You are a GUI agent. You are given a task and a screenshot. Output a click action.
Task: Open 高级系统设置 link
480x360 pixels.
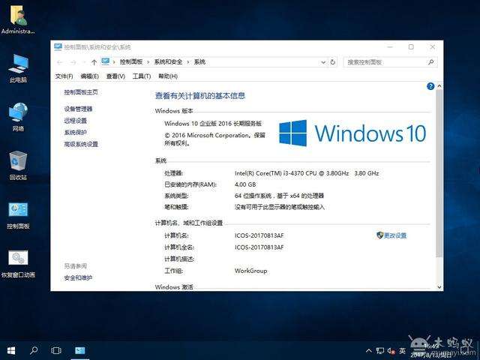[x=81, y=144]
